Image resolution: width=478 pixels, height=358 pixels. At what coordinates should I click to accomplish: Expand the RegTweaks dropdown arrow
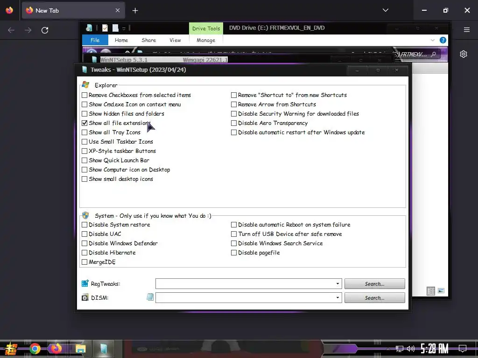(337, 284)
